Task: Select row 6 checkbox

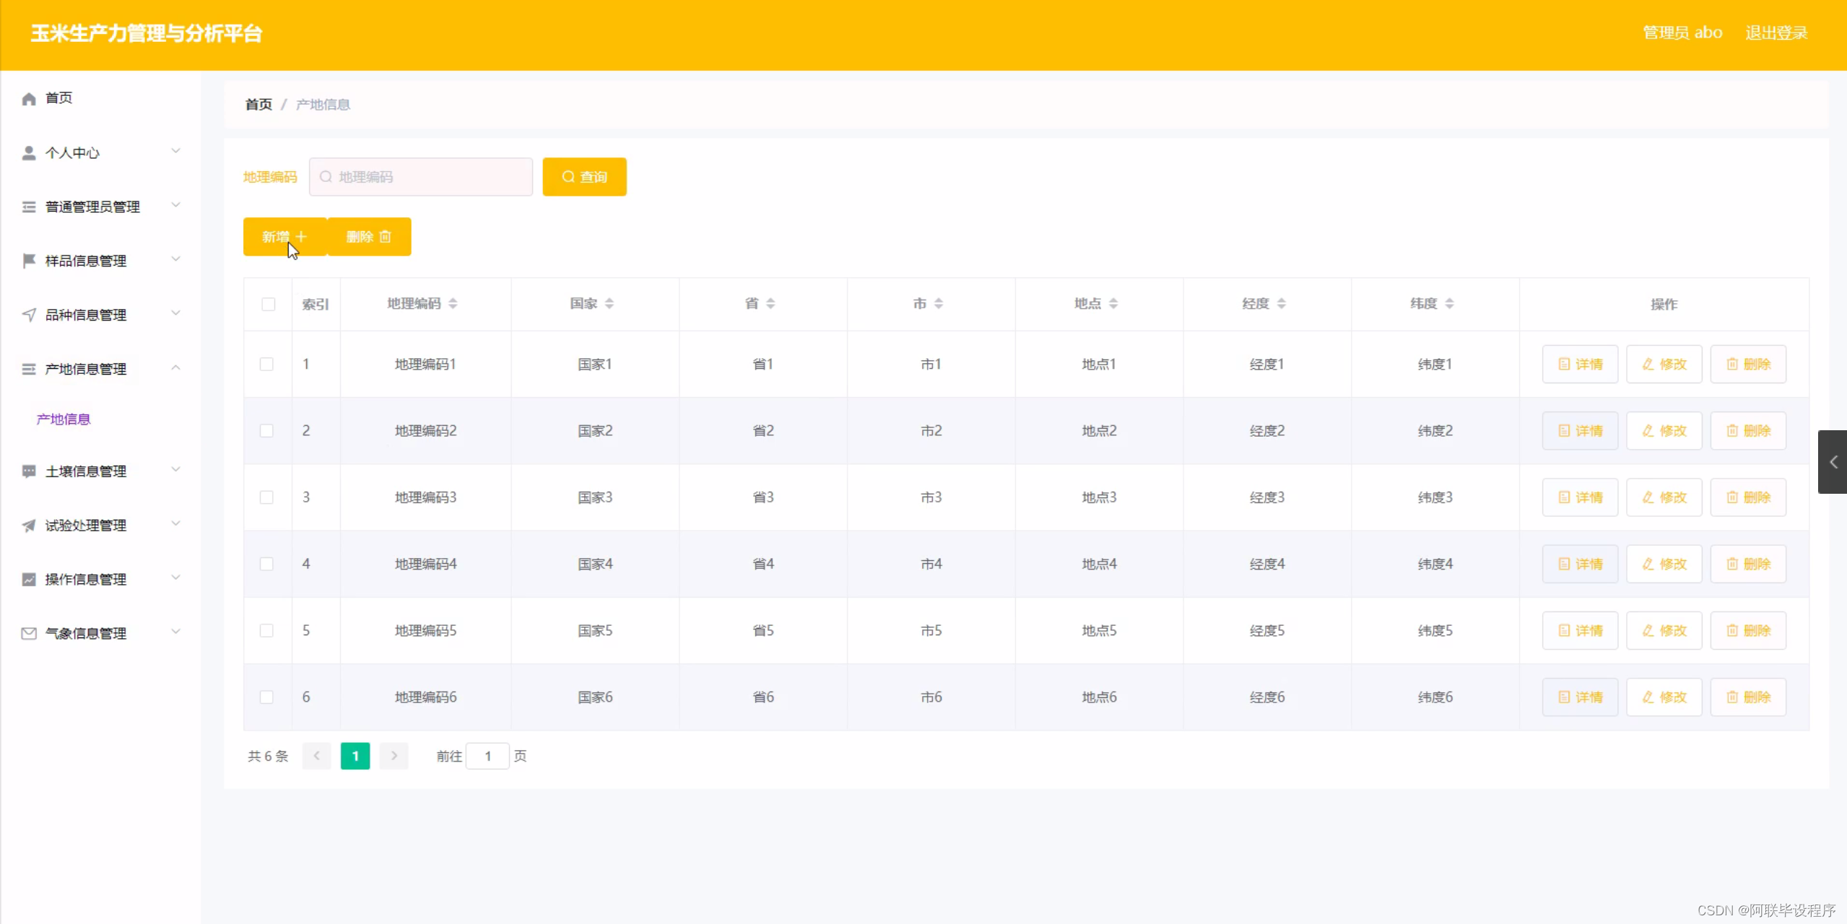Action: 266,697
